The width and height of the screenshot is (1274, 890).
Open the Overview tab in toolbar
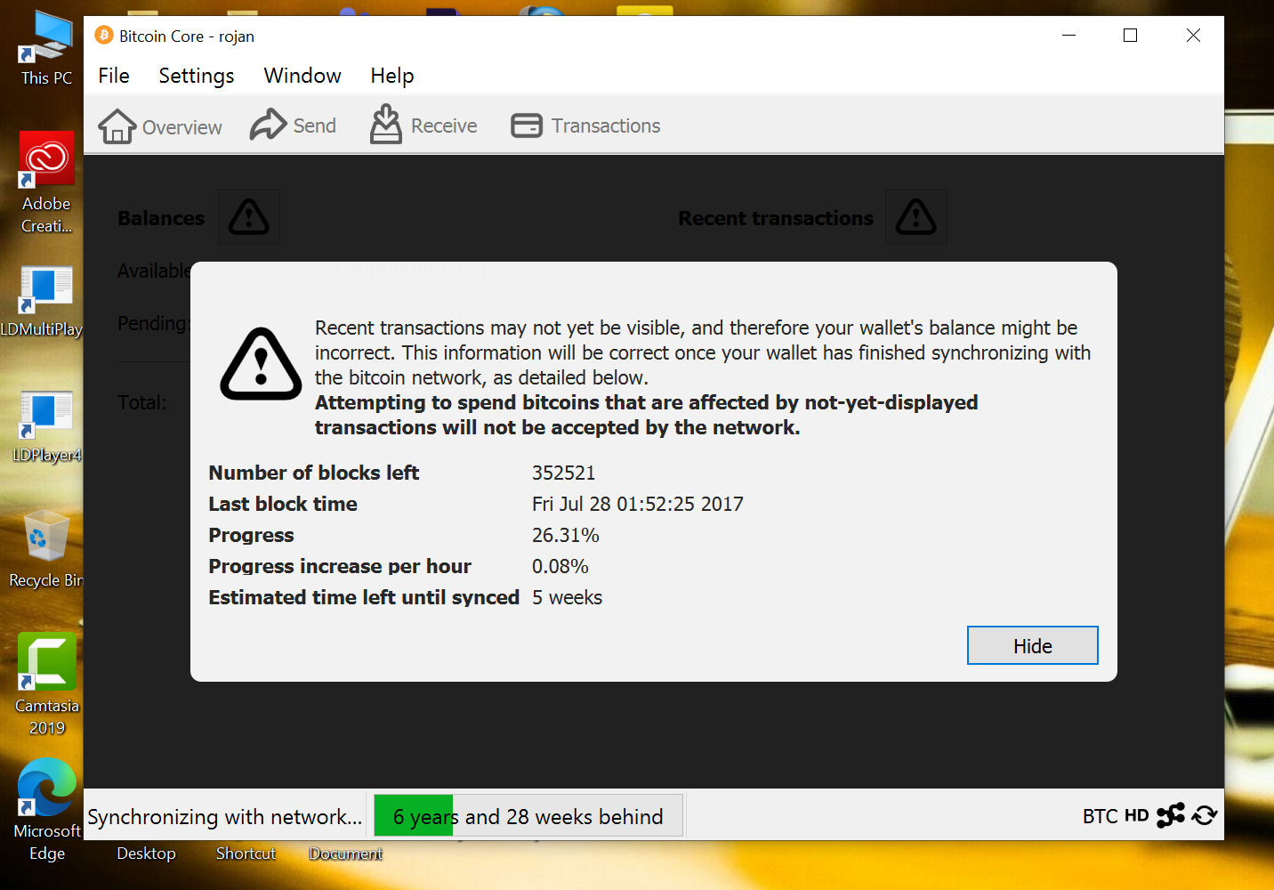[160, 126]
